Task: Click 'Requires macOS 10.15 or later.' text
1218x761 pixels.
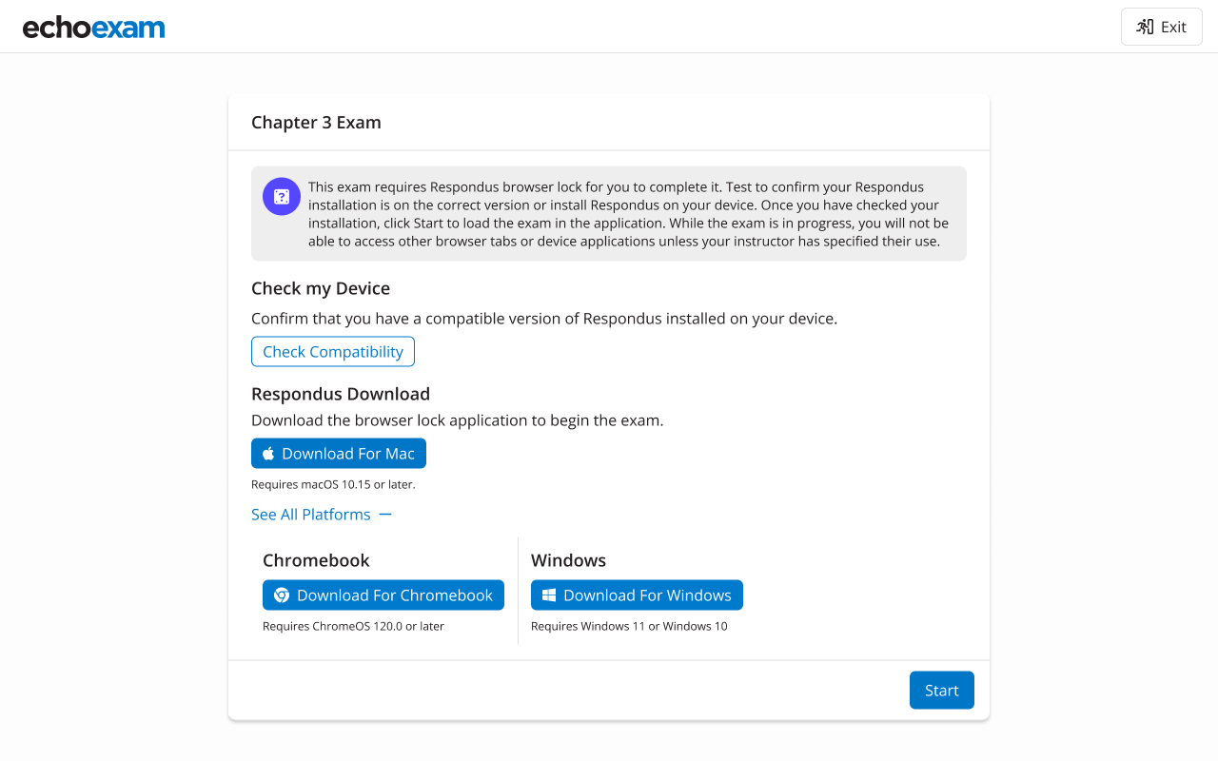Action: coord(333,484)
